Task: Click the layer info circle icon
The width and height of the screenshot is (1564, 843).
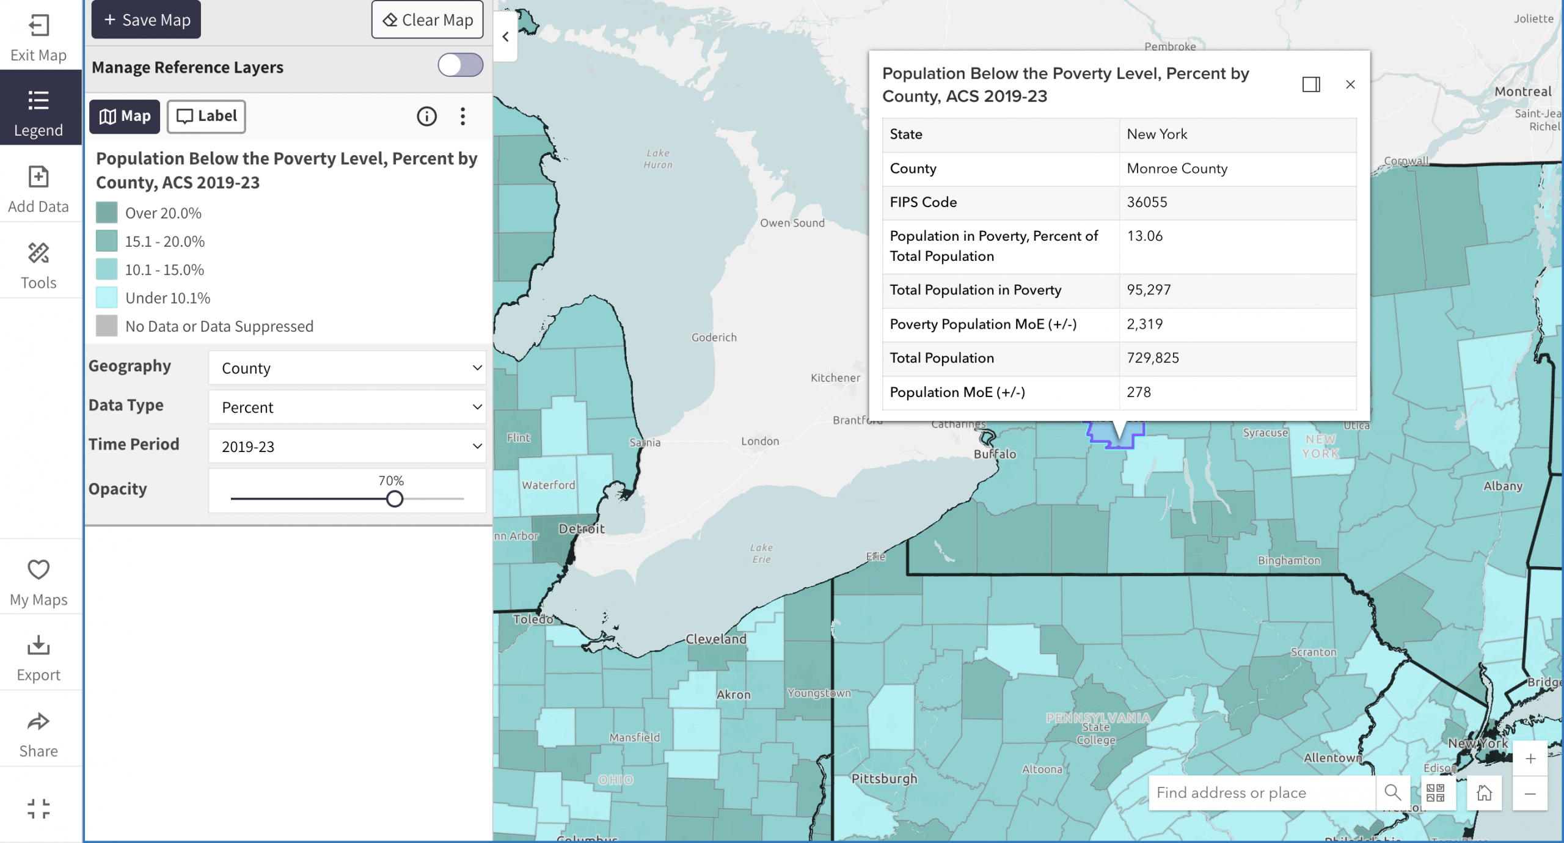Action: click(x=426, y=116)
